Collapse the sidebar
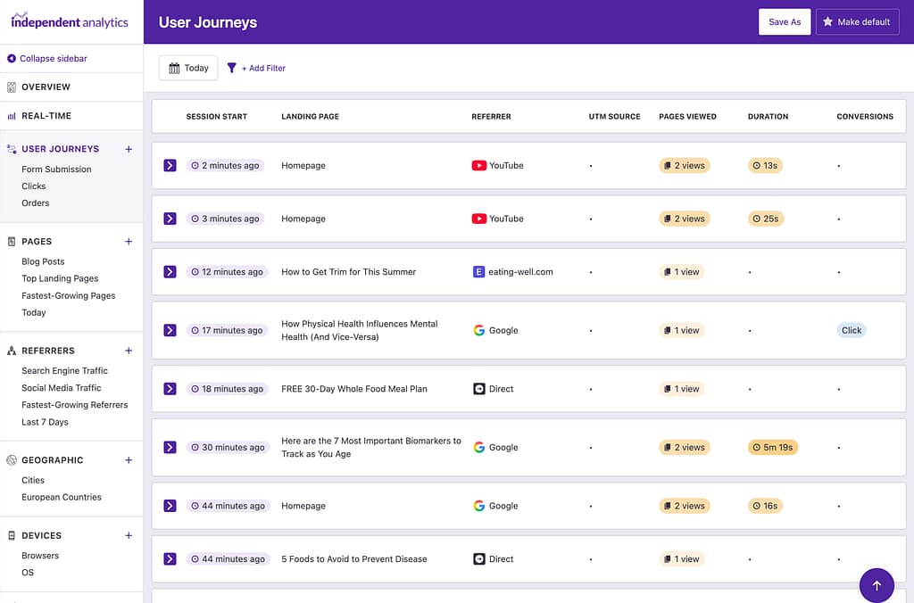Image resolution: width=914 pixels, height=603 pixels. click(47, 59)
